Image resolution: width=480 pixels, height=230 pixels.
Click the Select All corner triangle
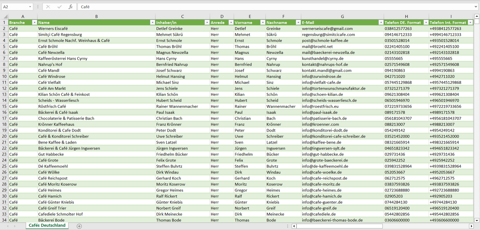[x=5, y=17]
